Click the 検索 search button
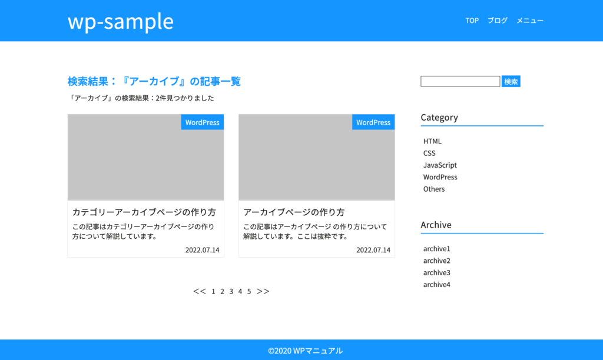Image resolution: width=603 pixels, height=360 pixels. tap(511, 81)
